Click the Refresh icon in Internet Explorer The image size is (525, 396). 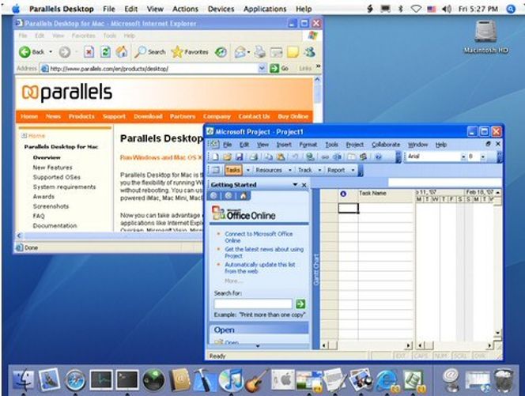(x=105, y=52)
